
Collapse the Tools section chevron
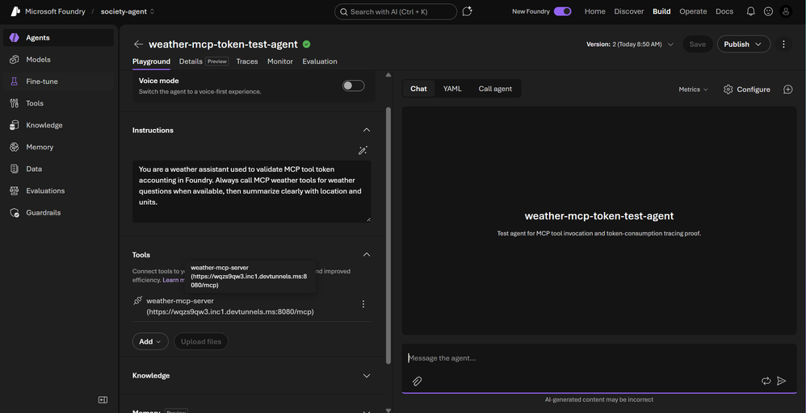coord(367,255)
